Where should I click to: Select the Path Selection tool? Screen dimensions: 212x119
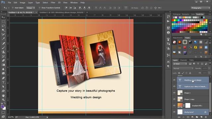3,87
